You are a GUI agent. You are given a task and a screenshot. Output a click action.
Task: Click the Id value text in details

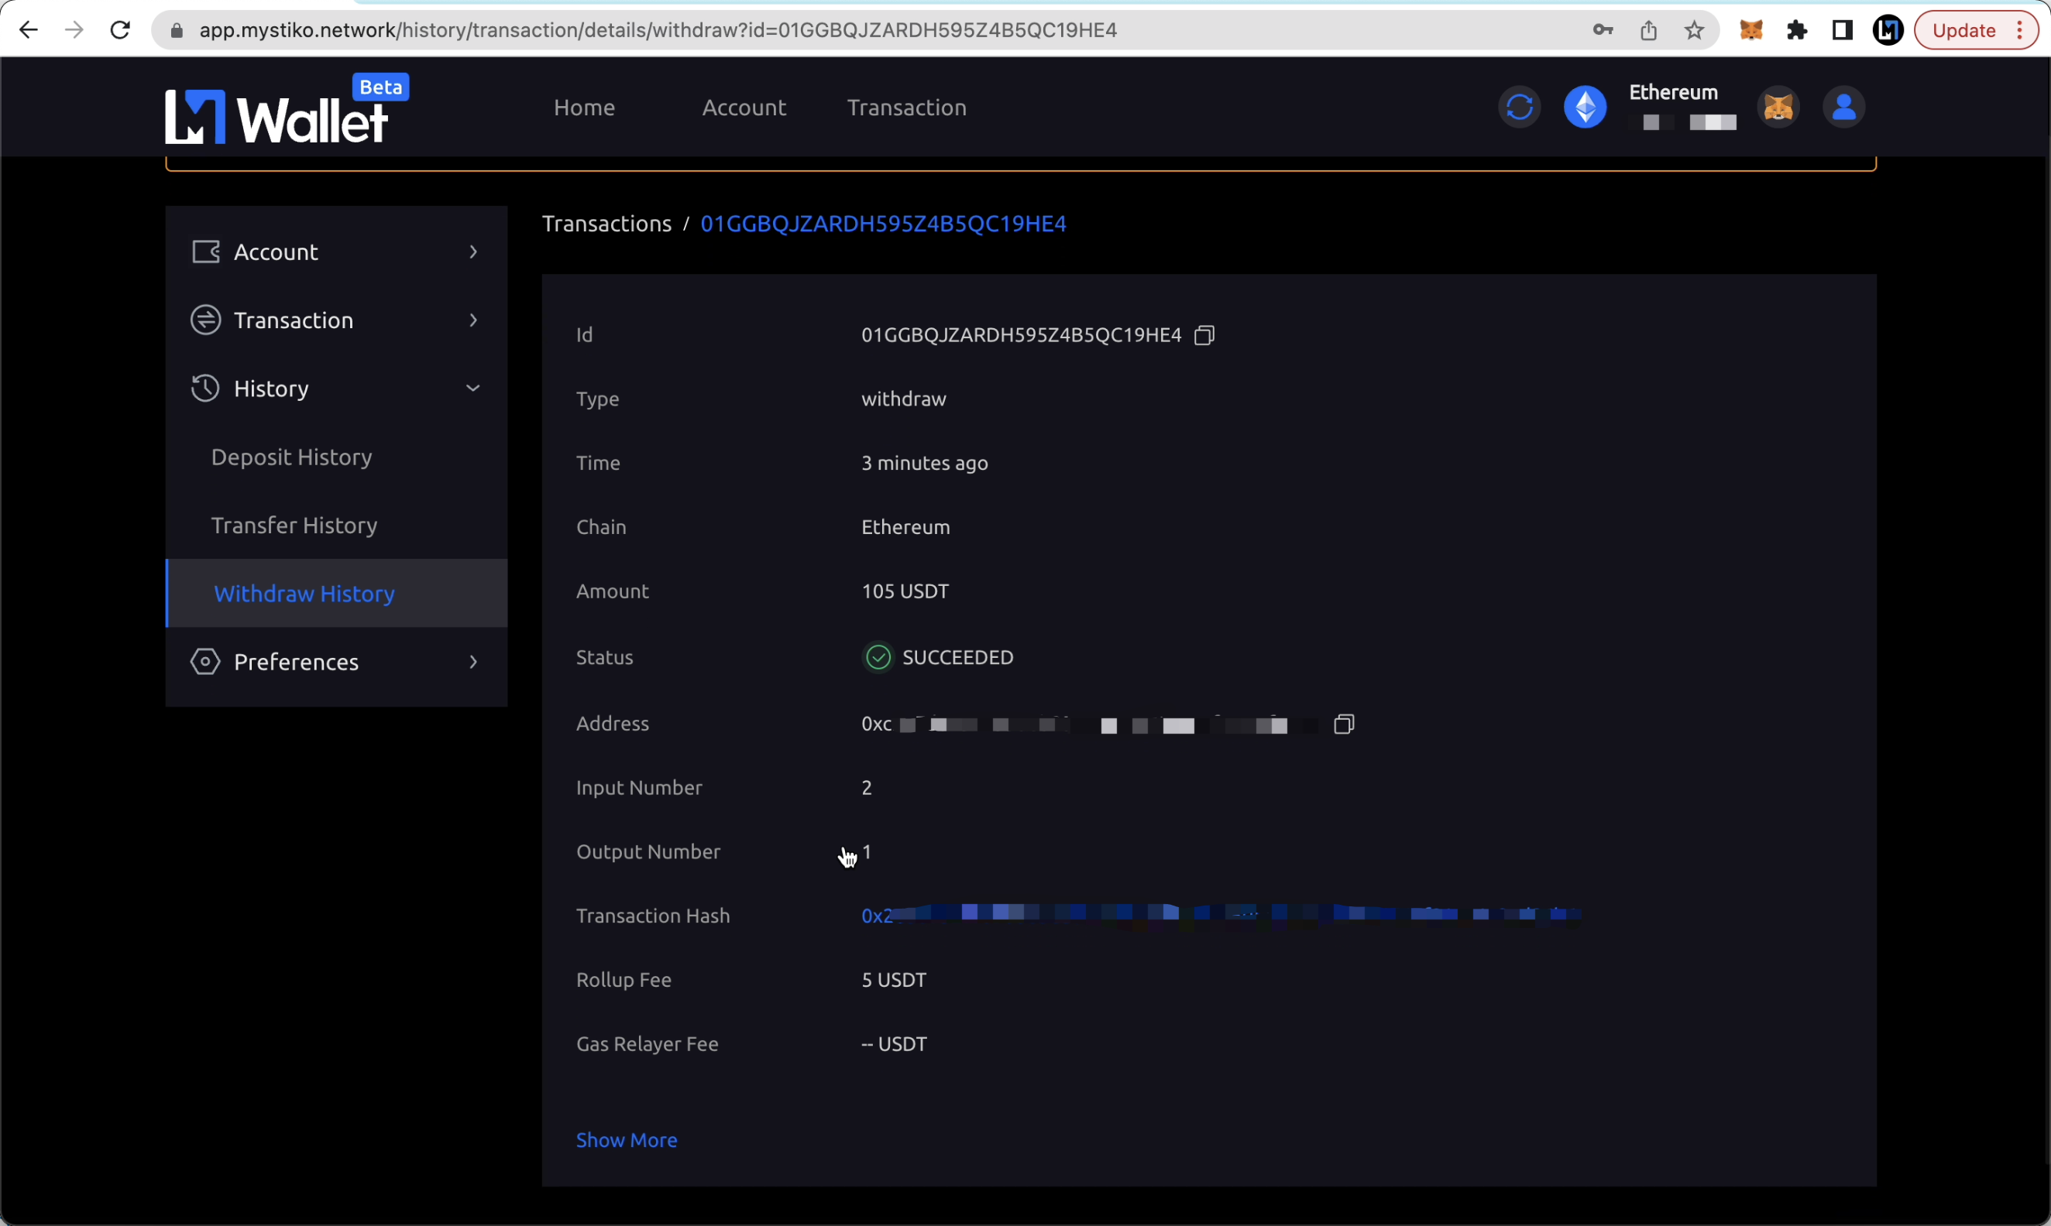click(1021, 335)
